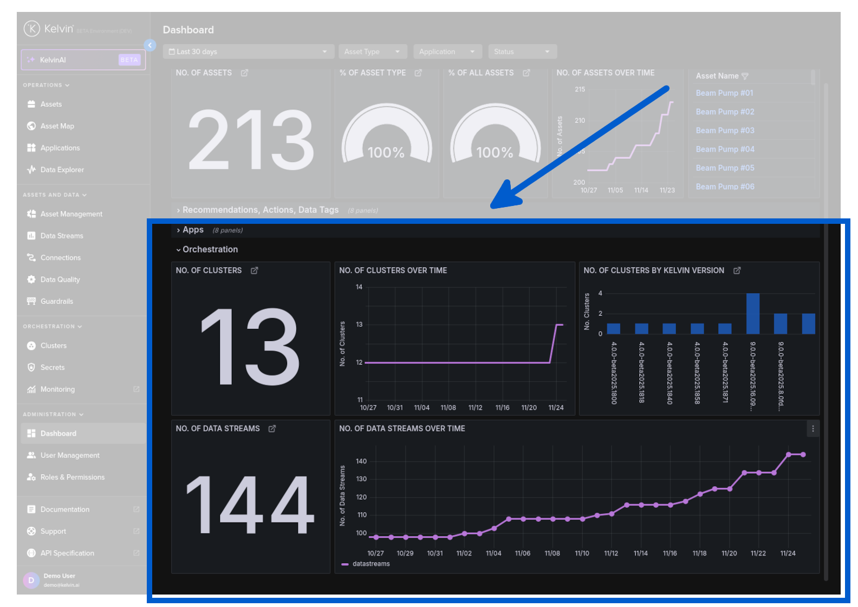
Task: Click the Kelvin logo icon
Action: (31, 29)
